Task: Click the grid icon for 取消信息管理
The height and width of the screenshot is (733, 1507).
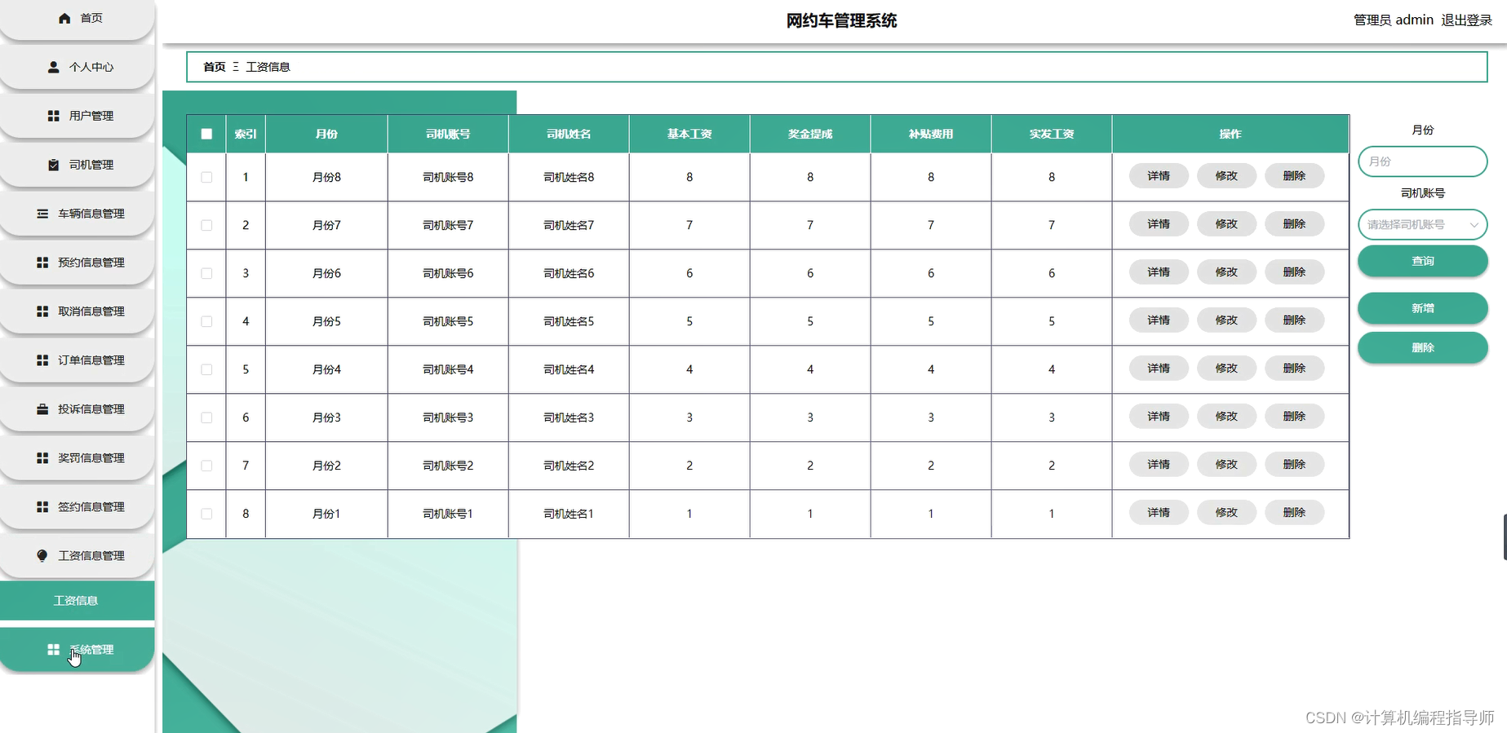Action: coord(42,311)
